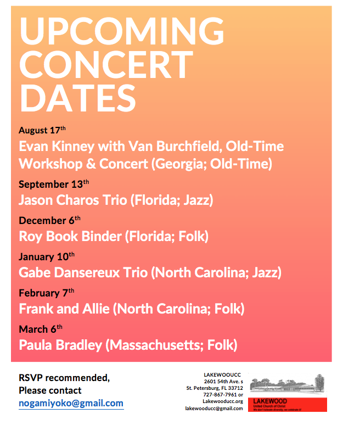Click the Jason Charos Trio listing
Image resolution: width=343 pixels, height=425 pixels.
[116, 200]
